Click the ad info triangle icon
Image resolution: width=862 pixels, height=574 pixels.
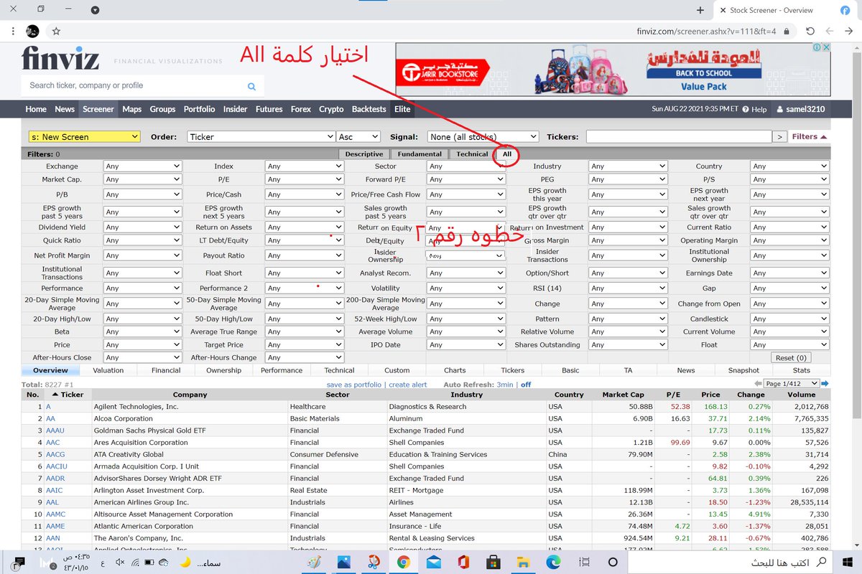817,47
